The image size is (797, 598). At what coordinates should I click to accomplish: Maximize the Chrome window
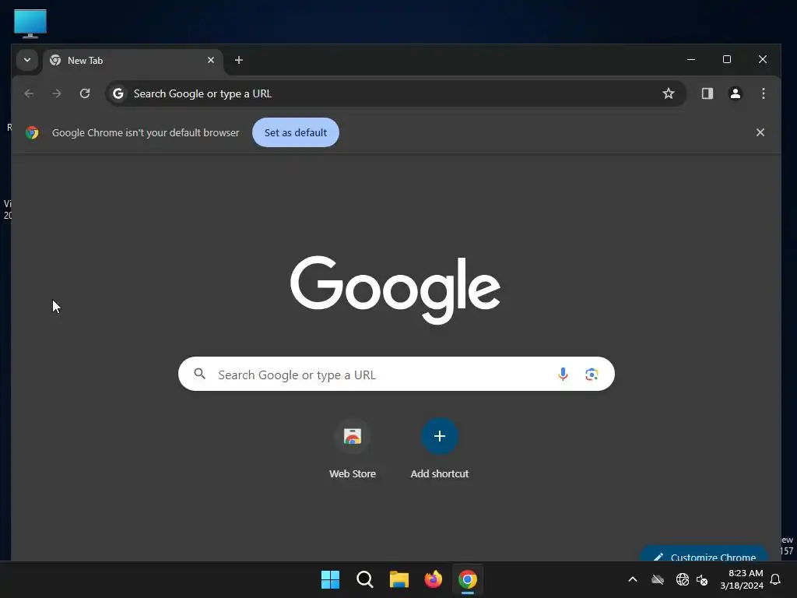727,59
